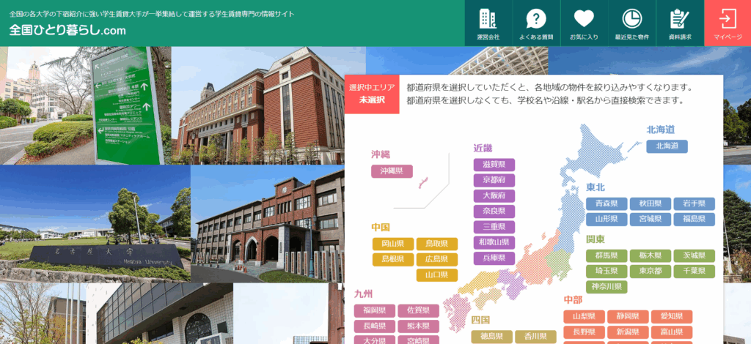751x344 pixels.
Task: Select 山形県 prefecture button
Action: [x=607, y=220]
